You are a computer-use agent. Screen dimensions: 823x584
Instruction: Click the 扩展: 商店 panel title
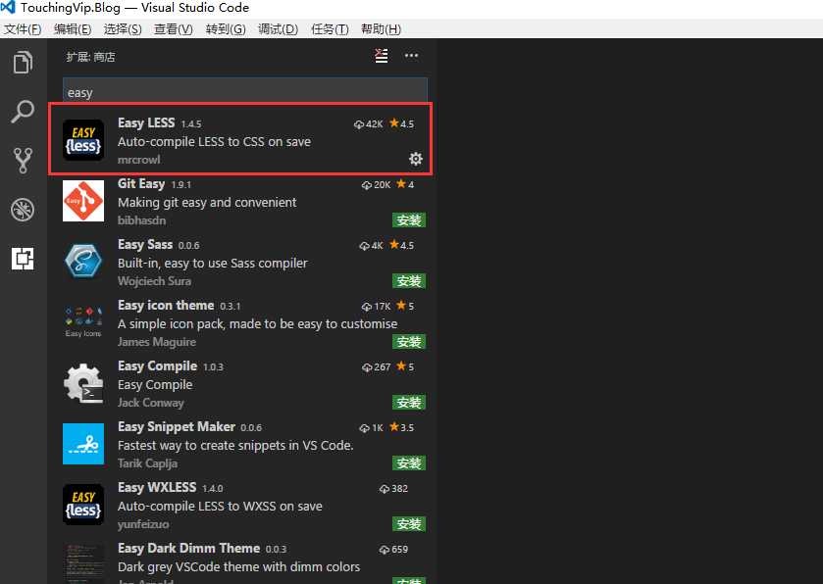(x=91, y=57)
